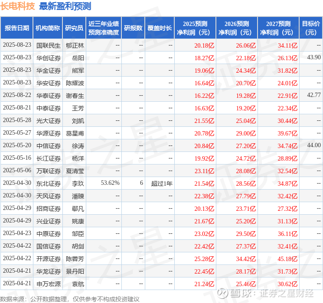Viewport: 323px width, 303px height.
Task: Click analyst name 岳阳
Action: pos(78,58)
